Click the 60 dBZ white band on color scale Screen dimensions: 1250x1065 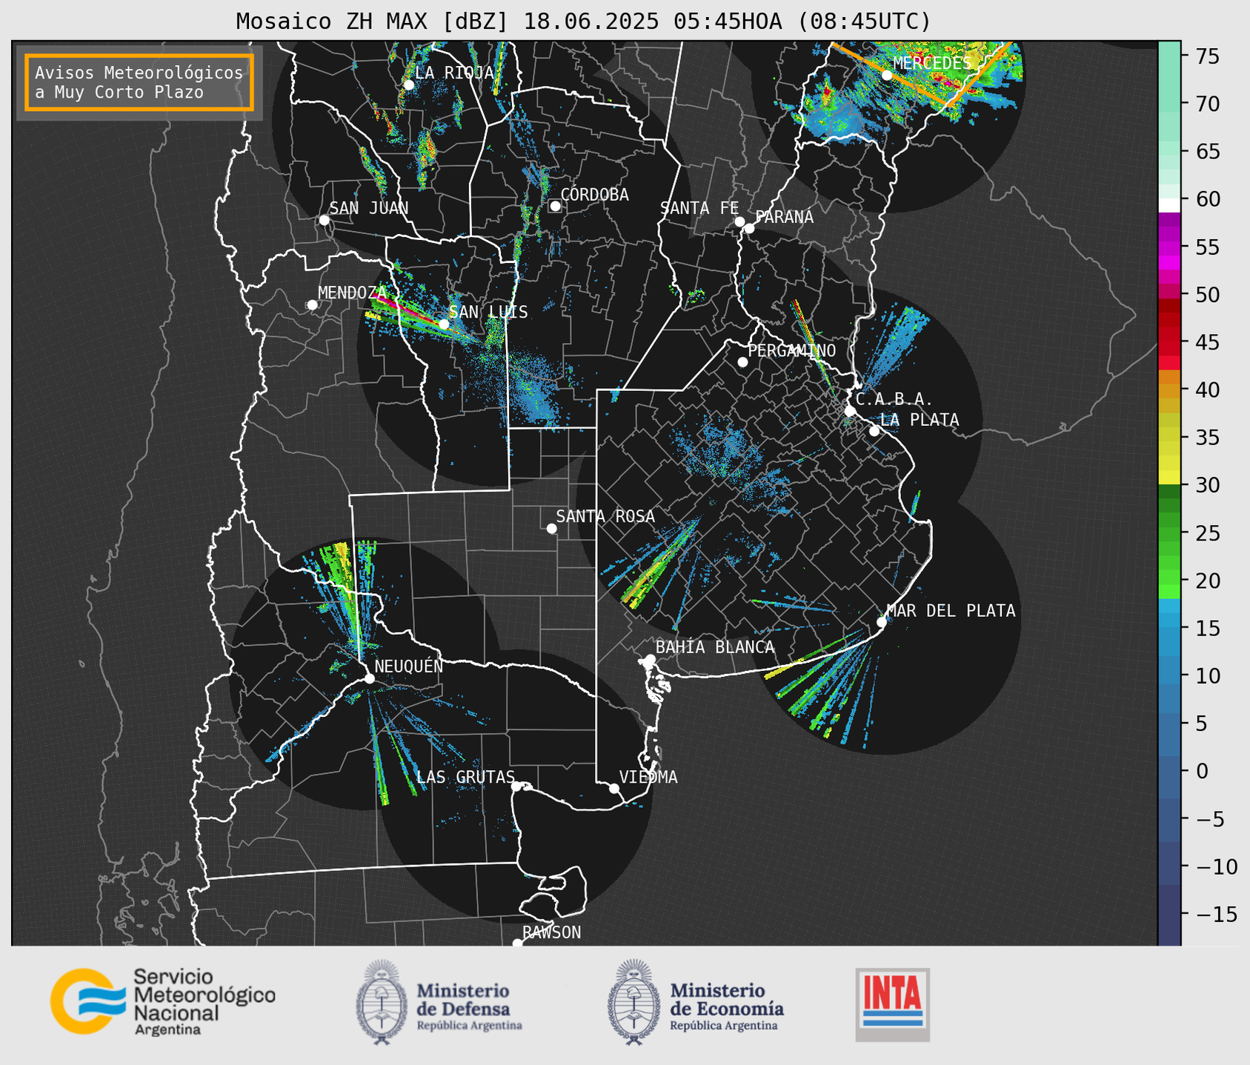pyautogui.click(x=1169, y=204)
